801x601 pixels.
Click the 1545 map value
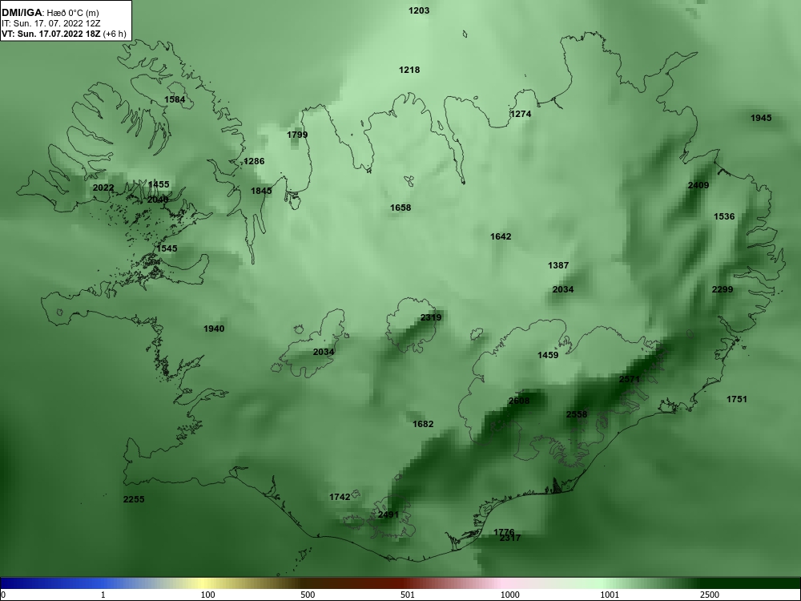167,249
